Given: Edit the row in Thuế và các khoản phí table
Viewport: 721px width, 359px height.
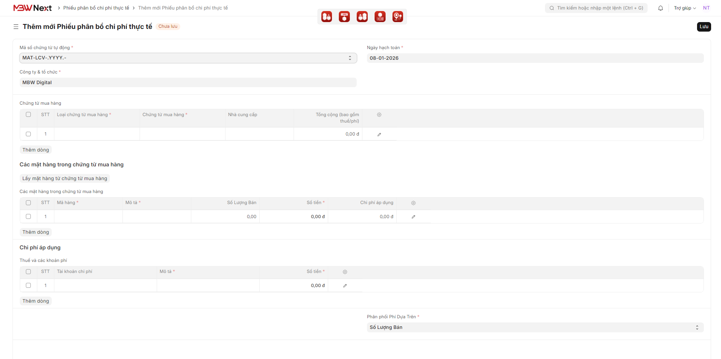Looking at the screenshot, I should pos(345,286).
